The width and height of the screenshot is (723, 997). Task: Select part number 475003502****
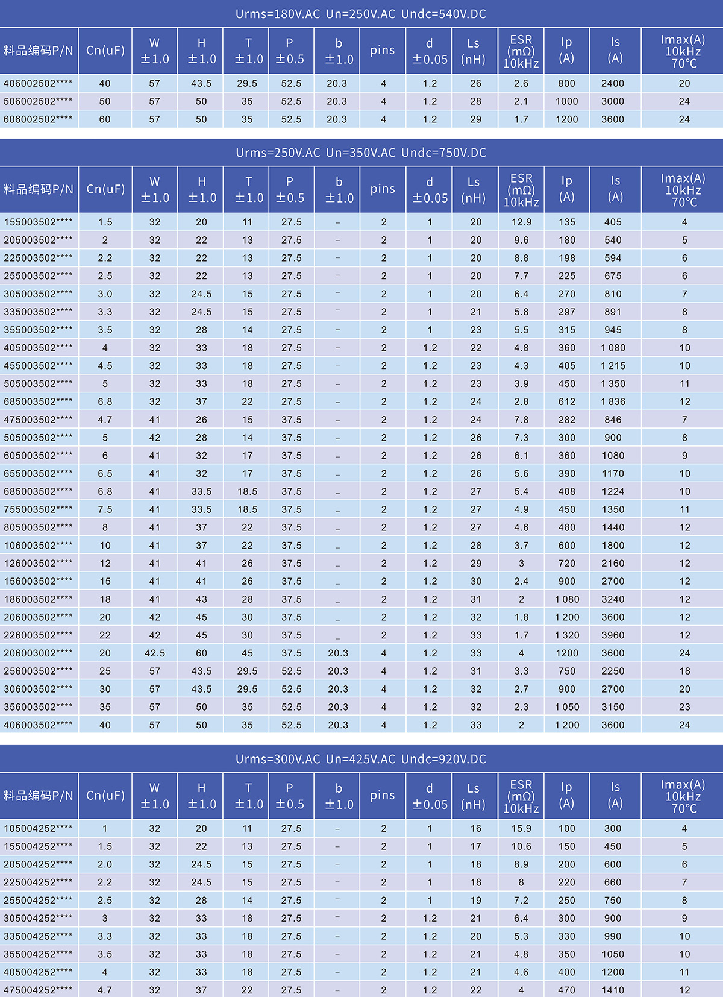click(38, 420)
